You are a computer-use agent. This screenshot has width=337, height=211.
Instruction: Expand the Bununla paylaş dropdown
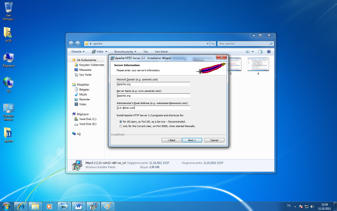pos(125,51)
